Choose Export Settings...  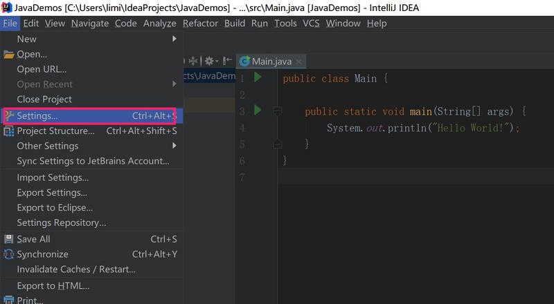(92, 193)
